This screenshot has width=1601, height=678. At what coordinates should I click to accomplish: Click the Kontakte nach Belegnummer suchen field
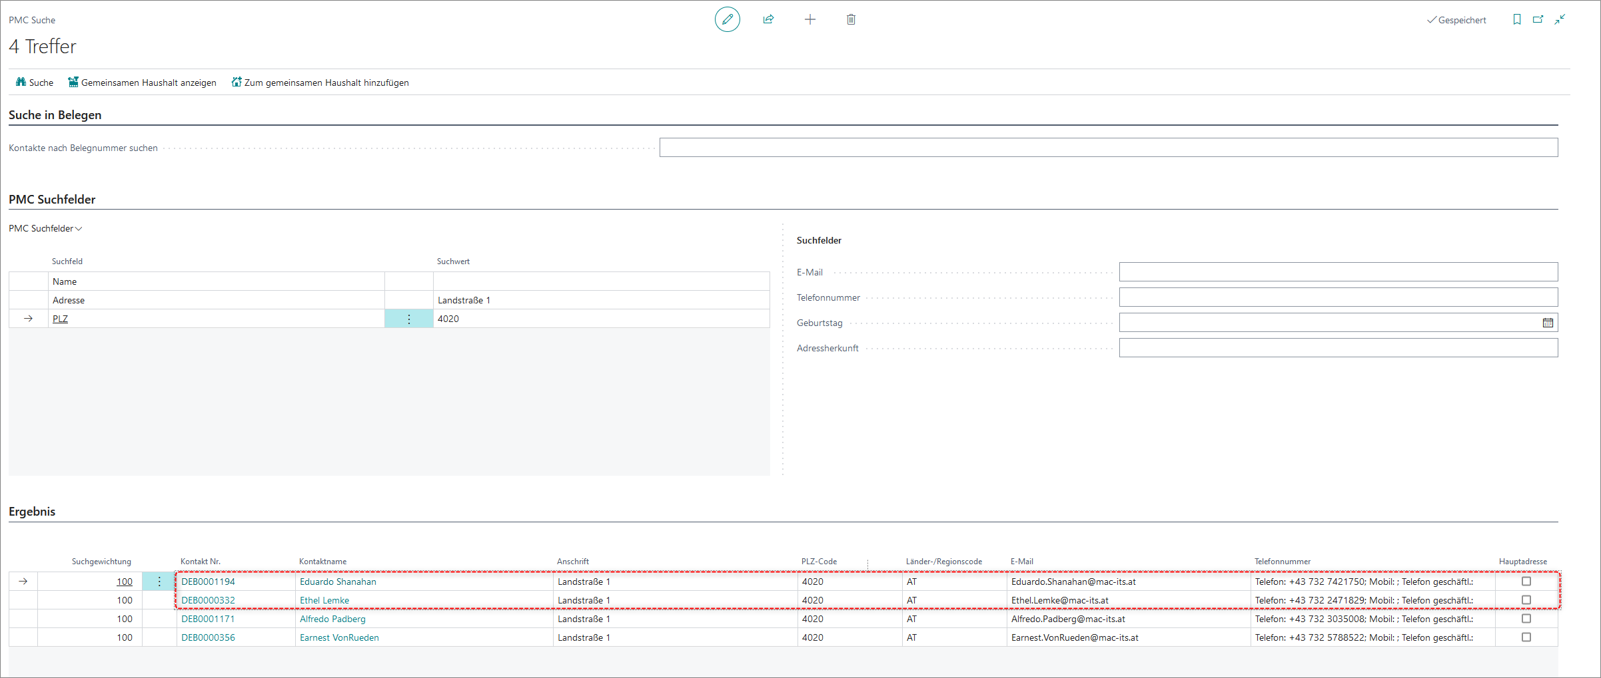[x=1109, y=148]
